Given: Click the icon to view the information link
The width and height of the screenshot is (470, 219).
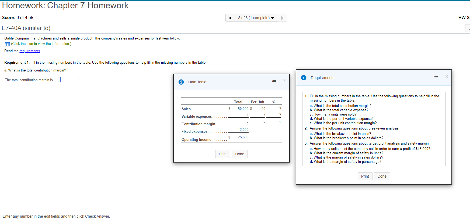Looking at the screenshot, I should pyautogui.click(x=41, y=44).
